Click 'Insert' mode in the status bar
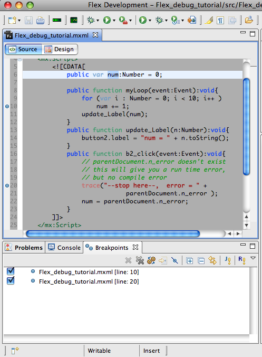Screen dimensions: 262x357 152,351
